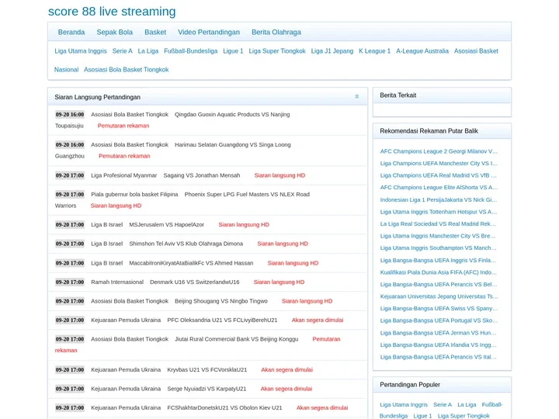
Task: Open Kualifikasi Piala Dunia Asia FIFA replay
Action: tap(439, 272)
